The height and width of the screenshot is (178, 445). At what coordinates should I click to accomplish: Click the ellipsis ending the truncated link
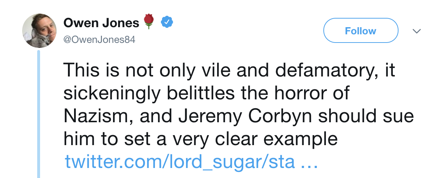point(308,162)
